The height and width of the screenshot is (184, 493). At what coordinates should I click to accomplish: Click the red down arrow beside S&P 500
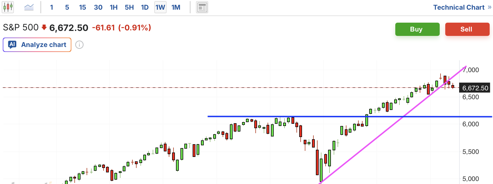pos(44,27)
